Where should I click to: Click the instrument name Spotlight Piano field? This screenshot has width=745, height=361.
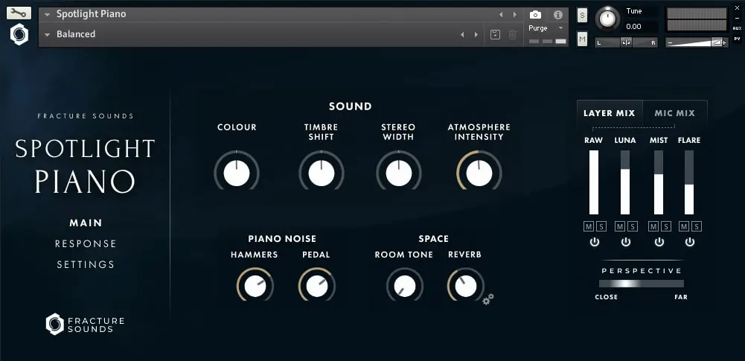click(92, 14)
